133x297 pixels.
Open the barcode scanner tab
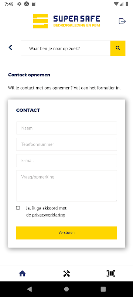[x=111, y=274]
